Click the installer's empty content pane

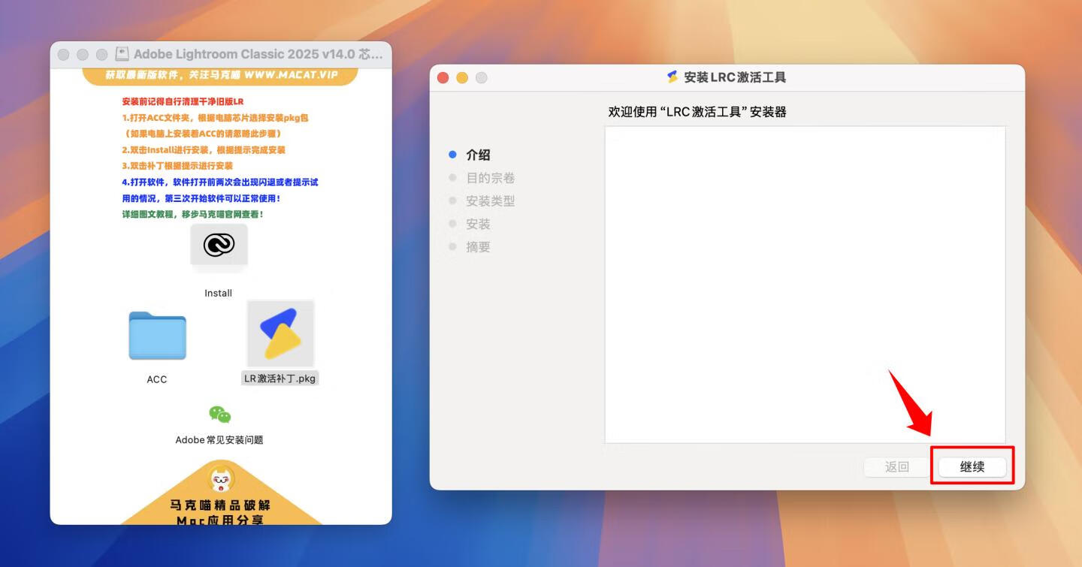805,285
